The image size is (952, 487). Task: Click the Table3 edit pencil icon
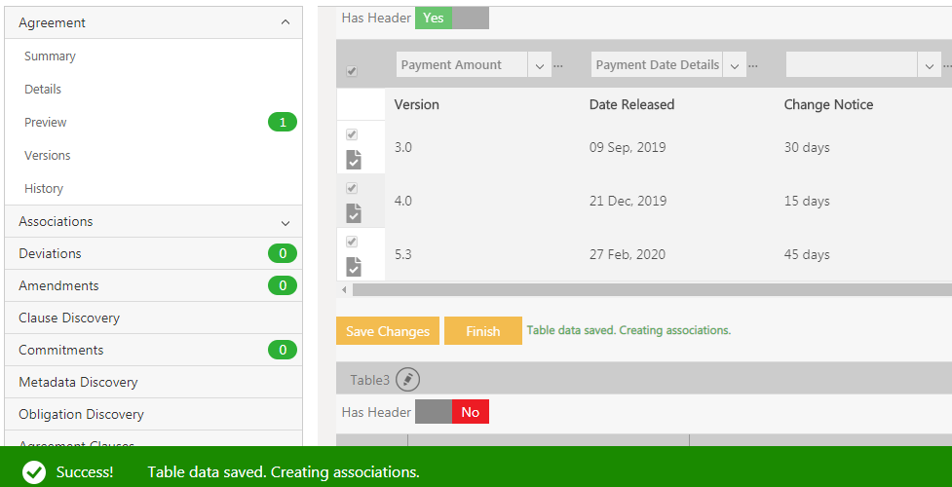(408, 380)
